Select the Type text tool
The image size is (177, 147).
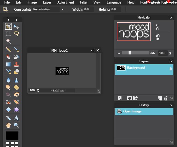pyautogui.click(x=16, y=118)
